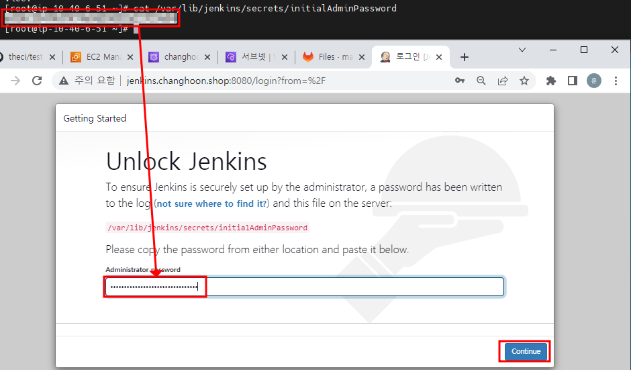
Task: Click the share page icon
Action: click(503, 81)
